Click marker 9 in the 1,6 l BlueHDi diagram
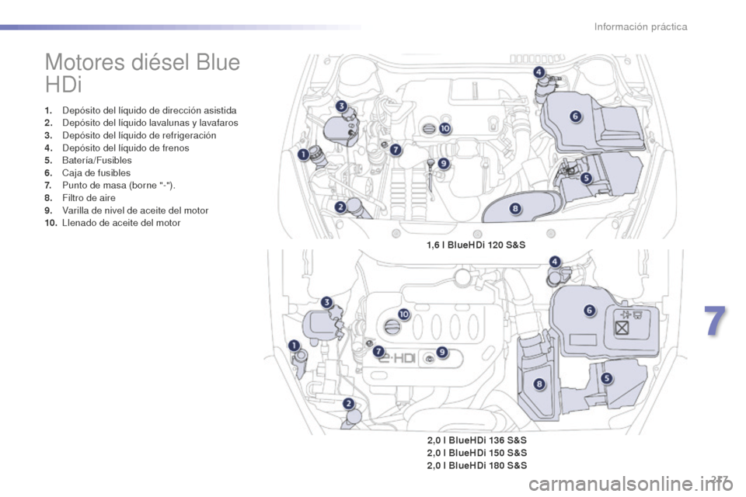The height and width of the screenshot is (497, 746). tap(443, 164)
